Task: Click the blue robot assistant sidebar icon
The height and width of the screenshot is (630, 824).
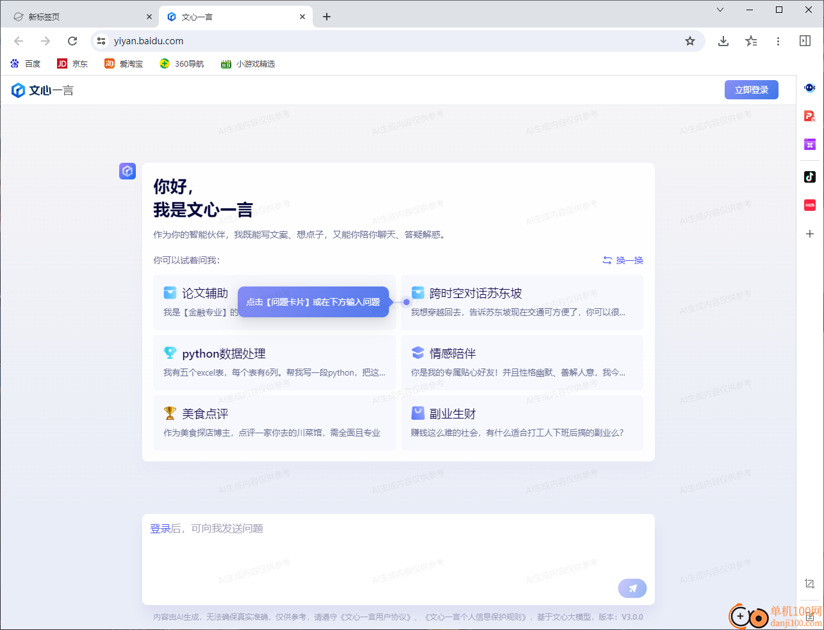Action: coord(810,88)
